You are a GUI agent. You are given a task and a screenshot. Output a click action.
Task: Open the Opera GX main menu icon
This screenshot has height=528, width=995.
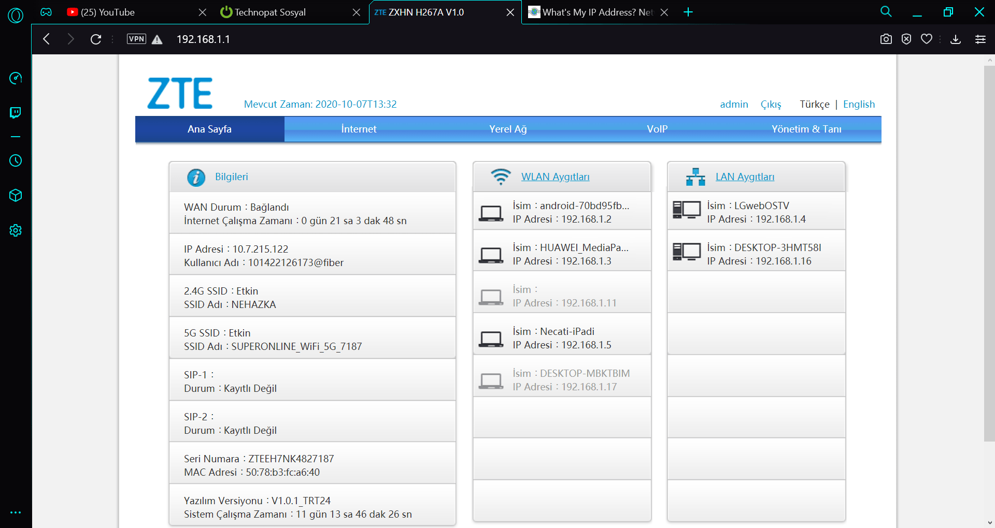tap(16, 16)
